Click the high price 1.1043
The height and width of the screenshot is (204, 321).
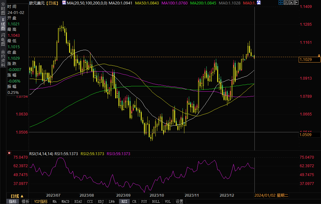(14, 35)
